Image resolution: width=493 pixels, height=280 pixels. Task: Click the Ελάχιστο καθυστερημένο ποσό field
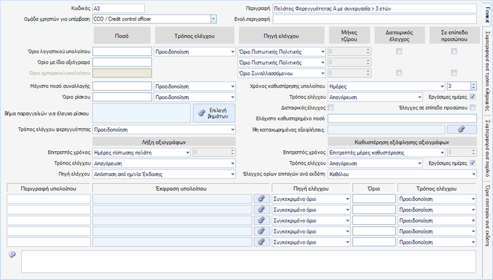(402, 118)
